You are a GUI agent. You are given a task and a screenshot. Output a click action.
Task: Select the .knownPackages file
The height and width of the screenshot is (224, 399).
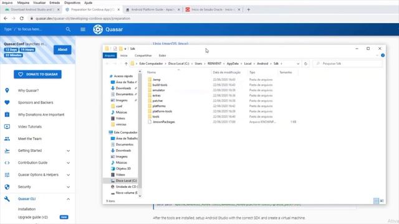click(x=163, y=122)
